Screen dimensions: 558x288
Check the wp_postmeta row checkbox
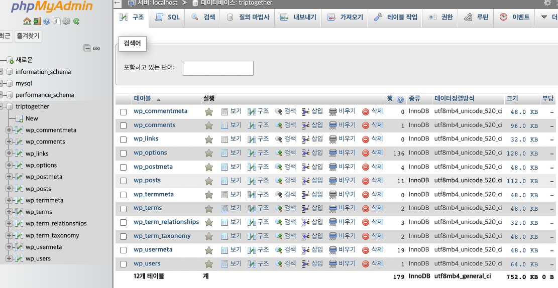tap(124, 167)
